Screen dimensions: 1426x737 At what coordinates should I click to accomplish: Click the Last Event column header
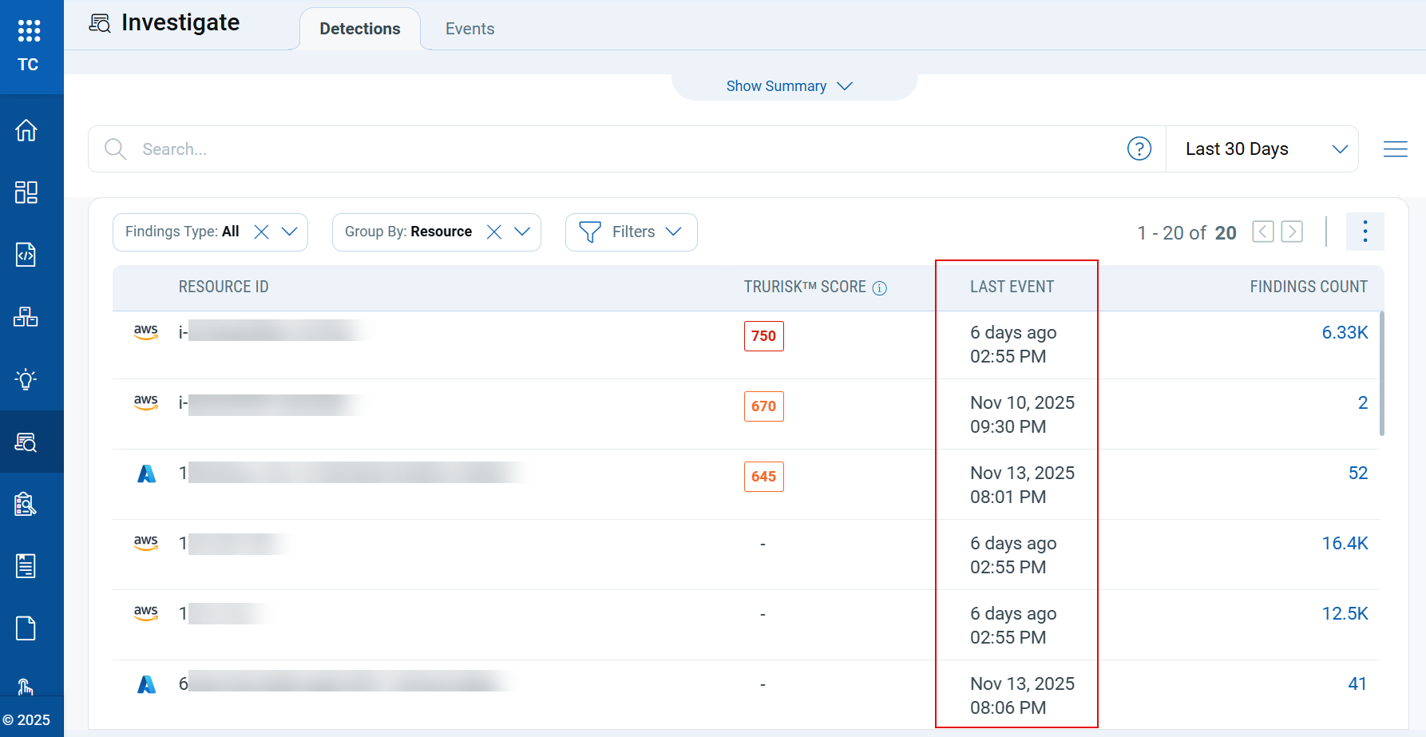pyautogui.click(x=1012, y=287)
